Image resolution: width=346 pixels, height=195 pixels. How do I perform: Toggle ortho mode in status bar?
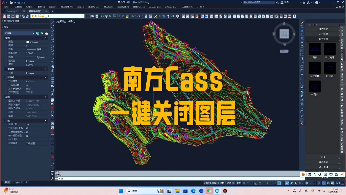click(255, 183)
